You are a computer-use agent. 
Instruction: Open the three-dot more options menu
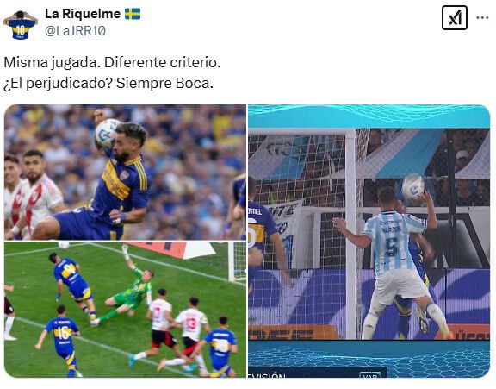coord(482,18)
